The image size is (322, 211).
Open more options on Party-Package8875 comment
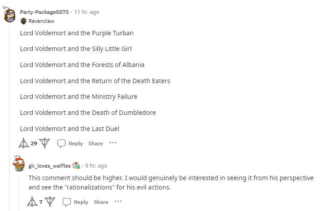[x=113, y=143]
